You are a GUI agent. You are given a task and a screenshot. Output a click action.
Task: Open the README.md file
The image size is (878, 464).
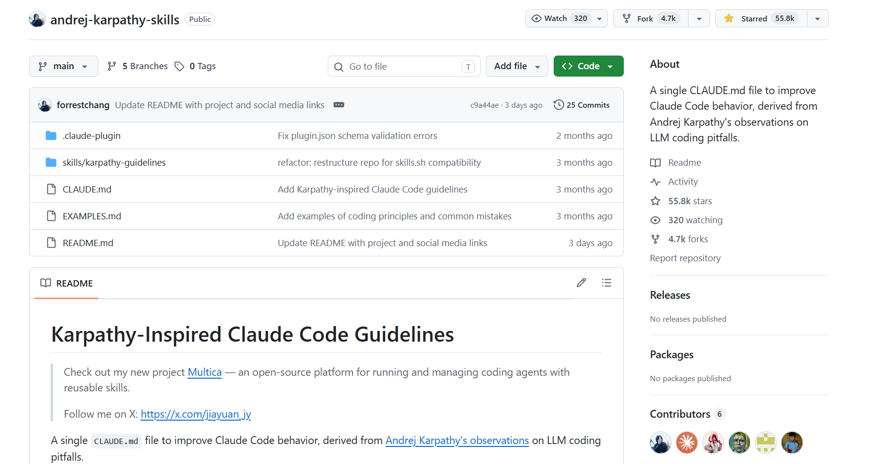pyautogui.click(x=88, y=243)
